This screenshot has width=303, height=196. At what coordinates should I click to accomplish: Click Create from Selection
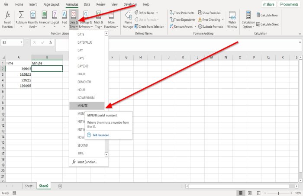coord(149,26)
